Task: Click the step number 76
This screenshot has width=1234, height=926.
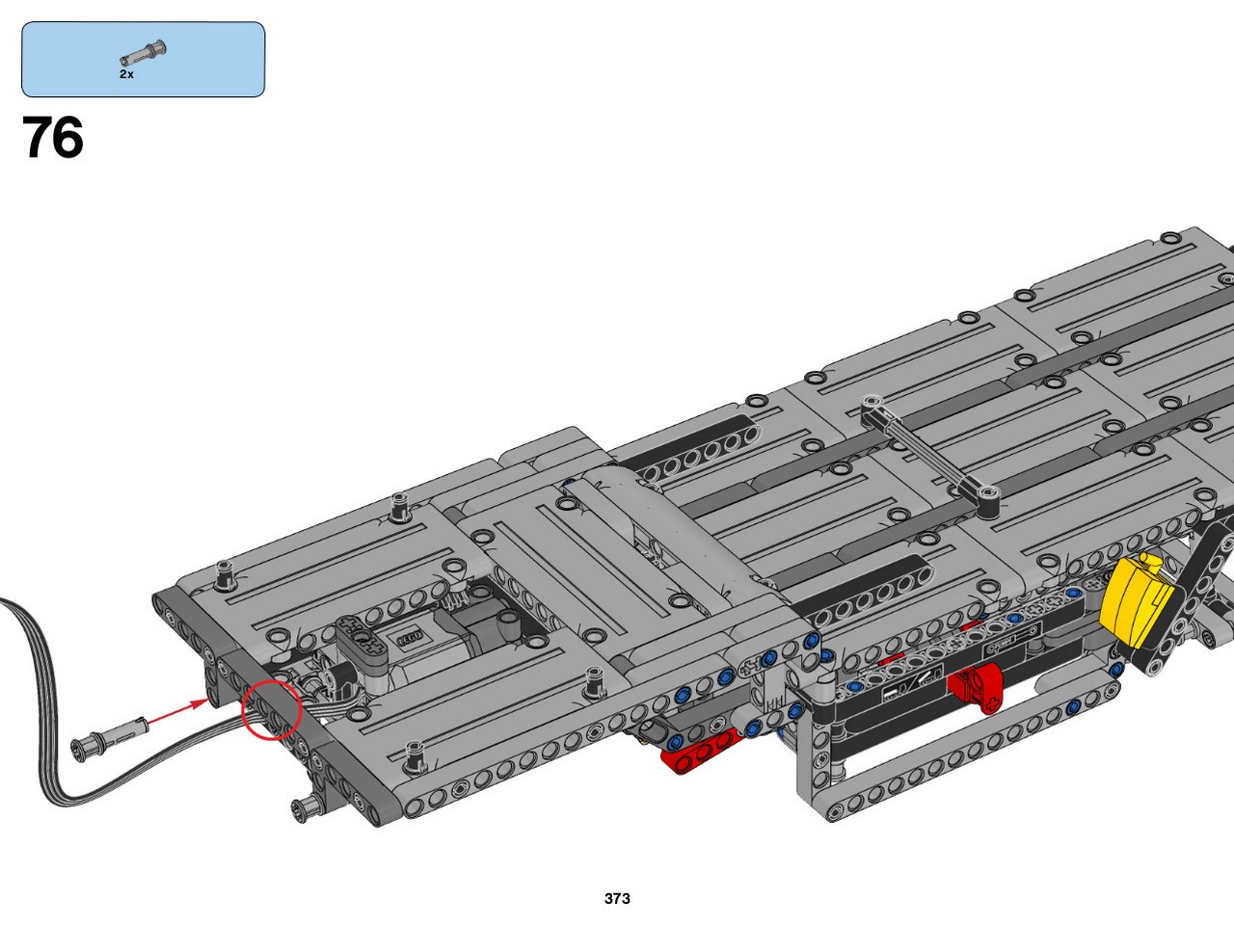Action: (x=53, y=138)
